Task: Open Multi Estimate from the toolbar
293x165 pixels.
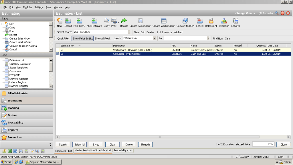Action: tap(94, 23)
